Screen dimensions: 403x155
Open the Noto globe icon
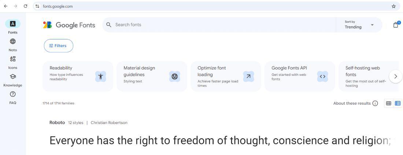click(x=12, y=42)
